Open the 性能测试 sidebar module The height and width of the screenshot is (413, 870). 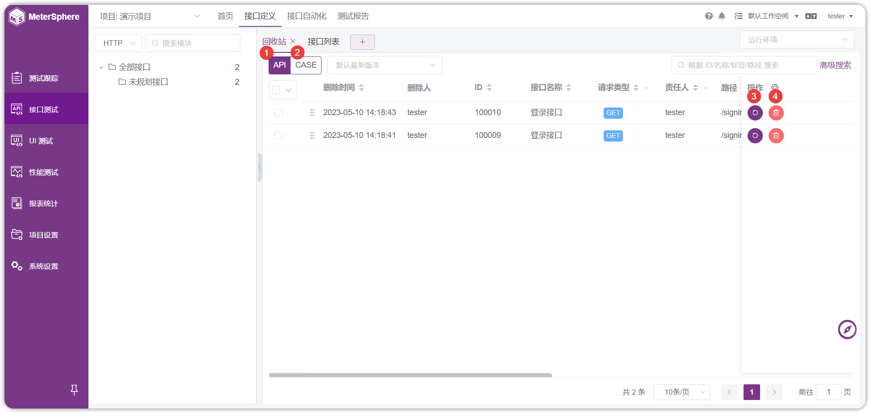pyautogui.click(x=46, y=172)
